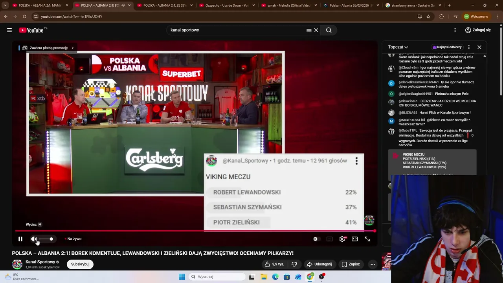Open the tab search dropdown arrow

tap(5, 6)
